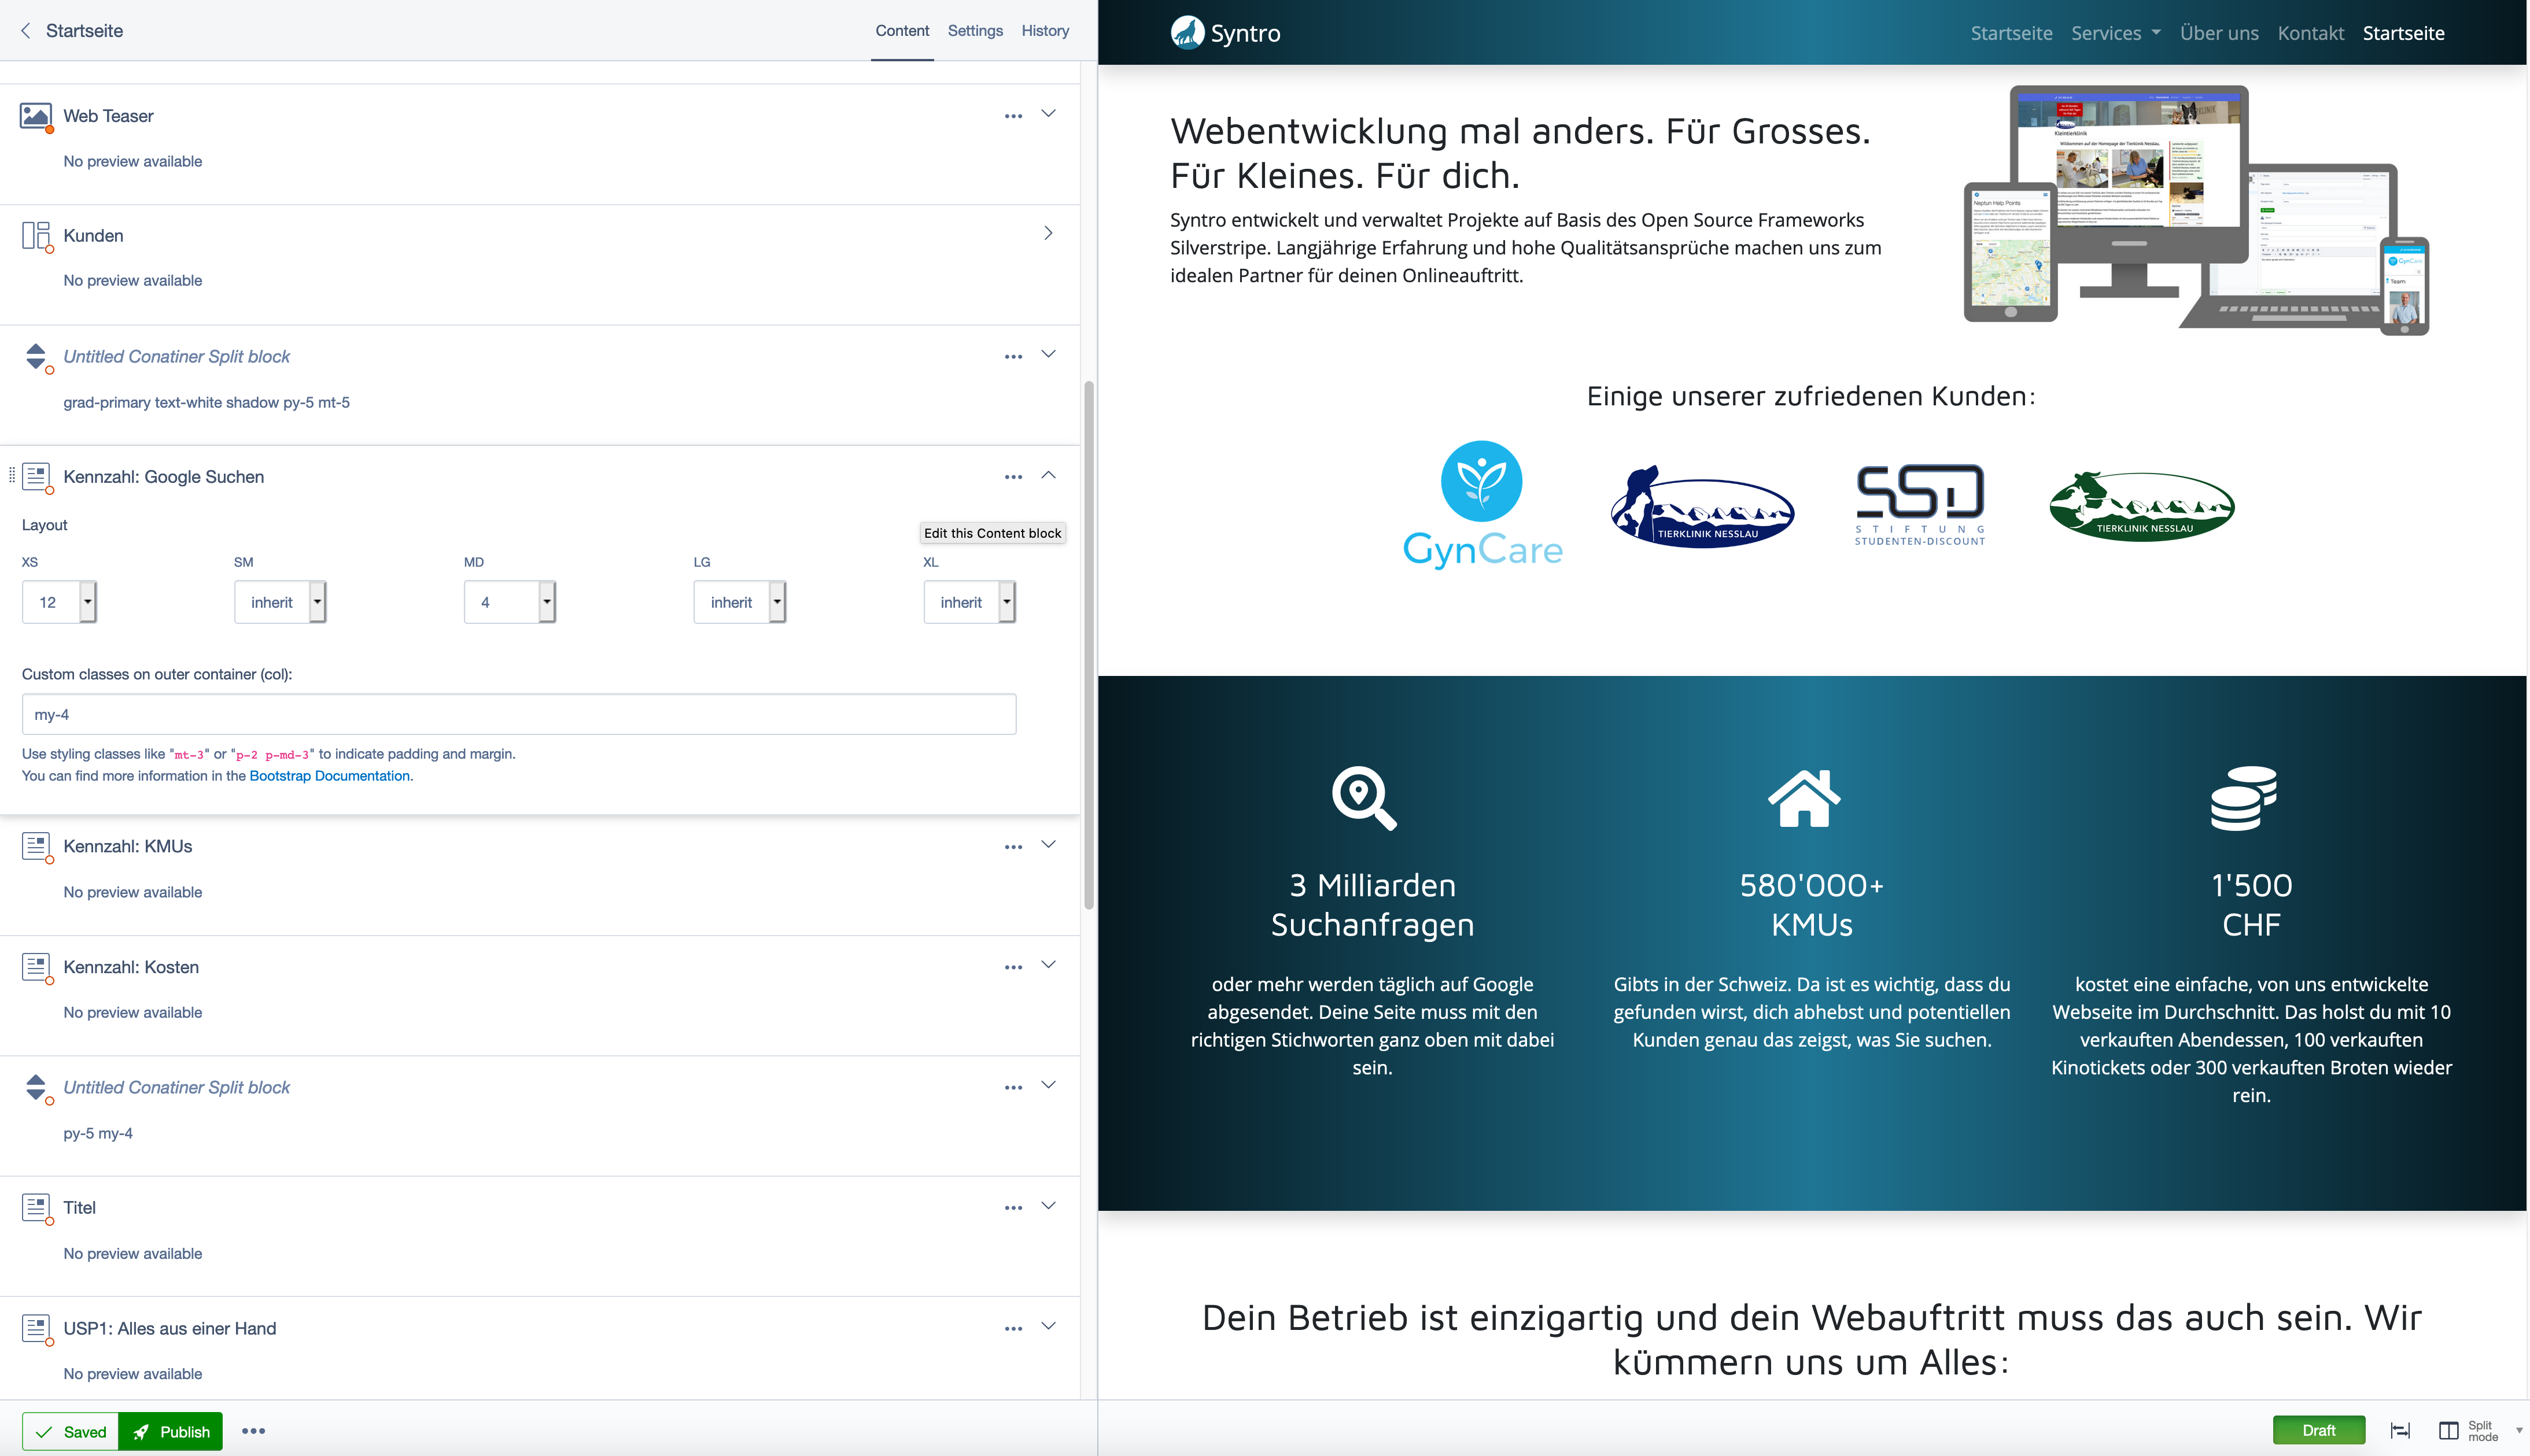The image size is (2530, 1456).
Task: Open three-dots menu for Kennzahl: Google Suchen
Action: coord(1013,477)
